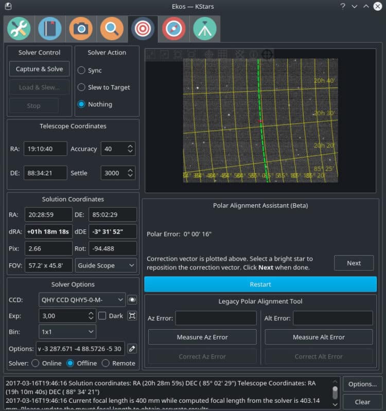This screenshot has height=411, width=386.
Task: Click the solver Options text field
Action: coord(80,349)
